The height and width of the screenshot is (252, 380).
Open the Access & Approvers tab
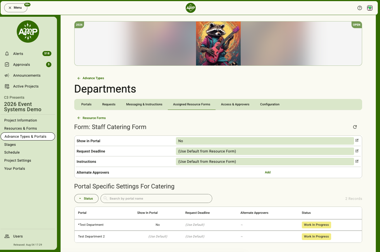(235, 104)
